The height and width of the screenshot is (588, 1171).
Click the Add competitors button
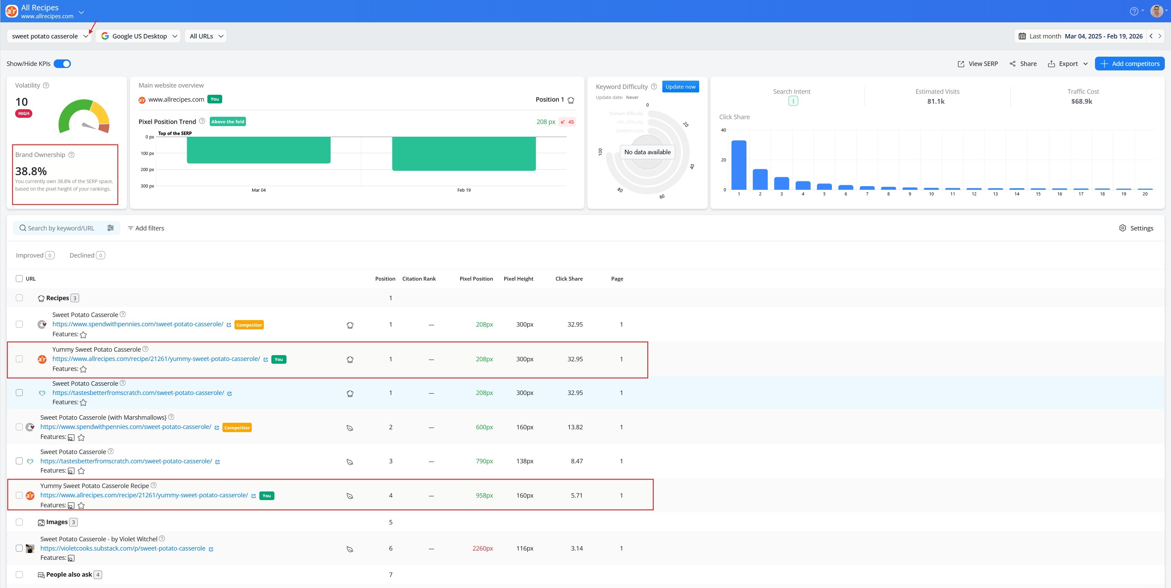(1129, 64)
